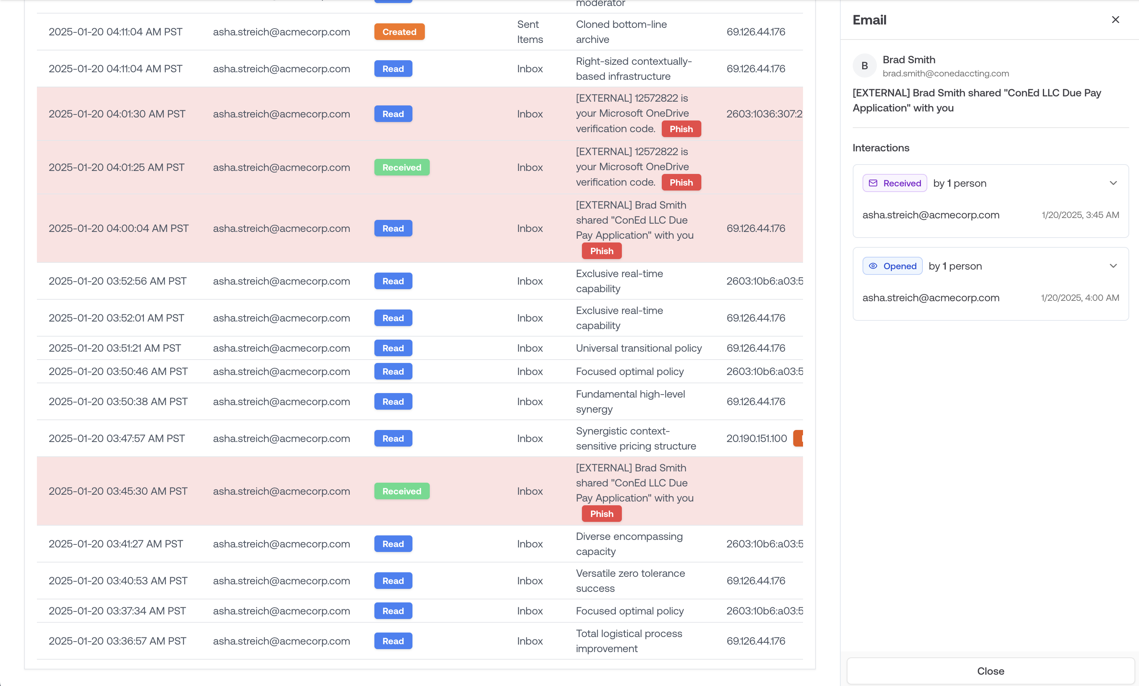Close the Email panel with X icon
Screen dimensions: 1139x686
click(x=1115, y=20)
